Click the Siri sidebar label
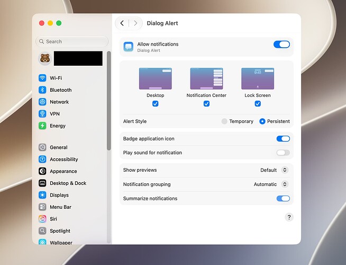The width and height of the screenshot is (346, 265). [x=53, y=219]
